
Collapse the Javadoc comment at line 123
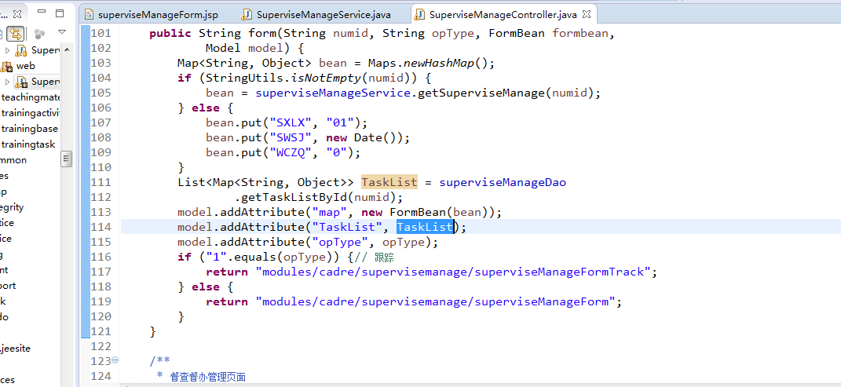tap(115, 360)
